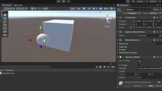This screenshot has height=91, width=162.
Task: Open the Scene camera settings icon
Action: [x=105, y=9]
